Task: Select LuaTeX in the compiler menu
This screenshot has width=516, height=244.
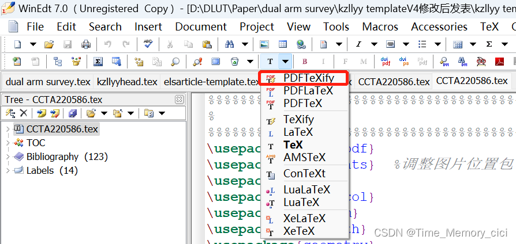Action: click(304, 203)
